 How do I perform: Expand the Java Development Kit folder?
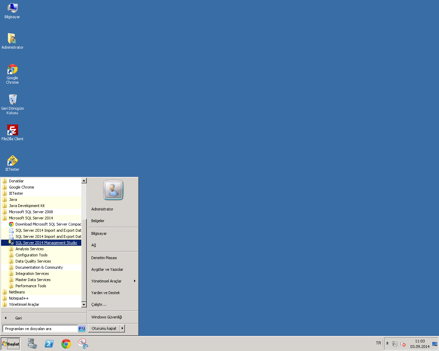41,206
